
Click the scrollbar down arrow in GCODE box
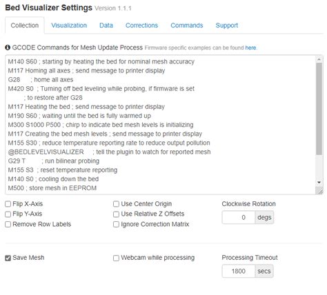[x=319, y=183]
